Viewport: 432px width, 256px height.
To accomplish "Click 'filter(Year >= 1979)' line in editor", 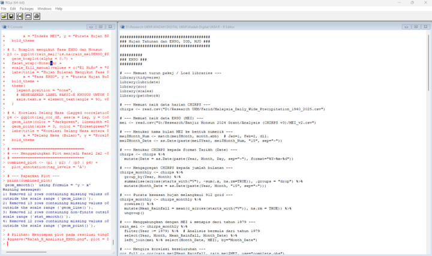I will click(192, 231).
